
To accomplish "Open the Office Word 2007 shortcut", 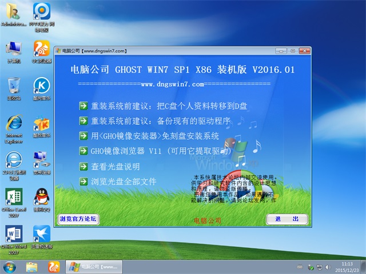I will 14,234.
